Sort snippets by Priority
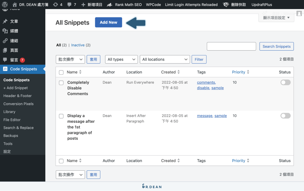304x191 pixels. pos(239,72)
